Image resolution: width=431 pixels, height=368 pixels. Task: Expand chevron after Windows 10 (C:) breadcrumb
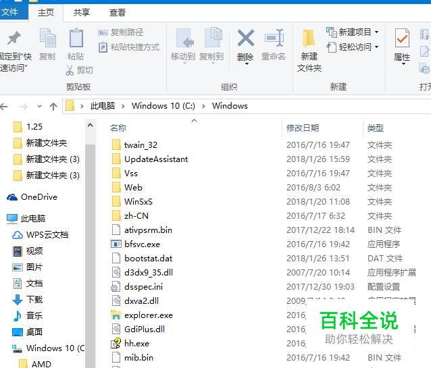[x=203, y=107]
